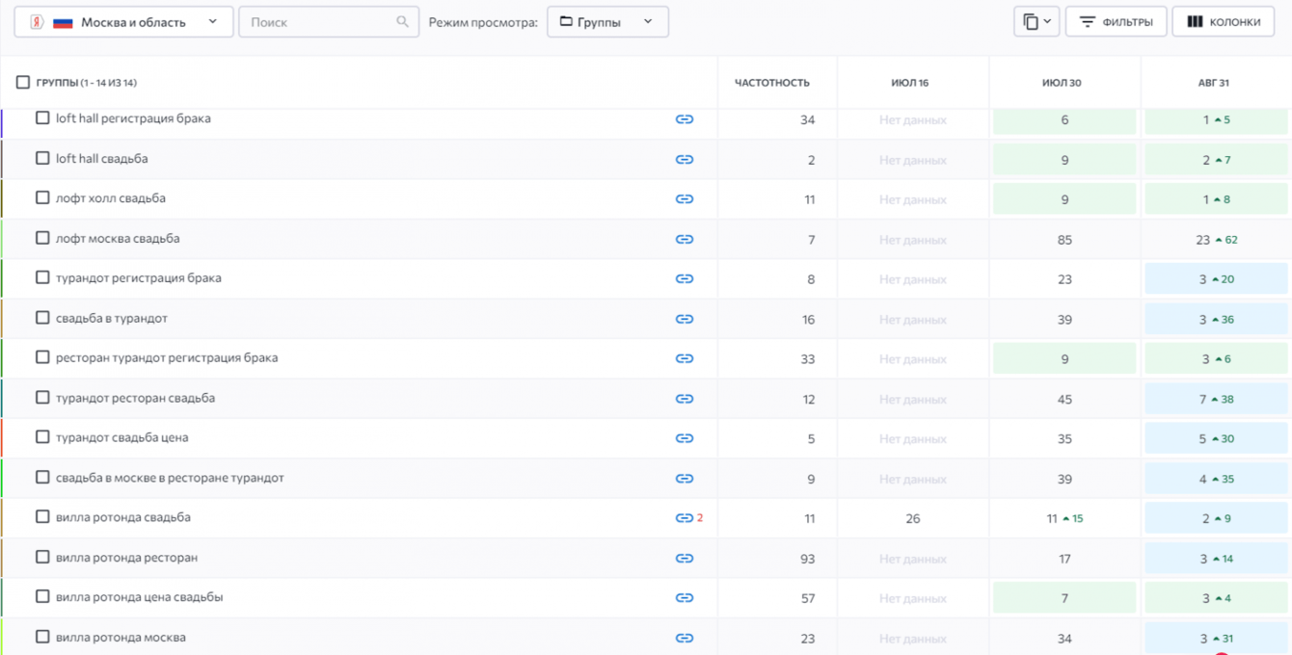Image resolution: width=1292 pixels, height=655 pixels.
Task: Click link icon for вилла ротонда ресторан
Action: click(685, 559)
